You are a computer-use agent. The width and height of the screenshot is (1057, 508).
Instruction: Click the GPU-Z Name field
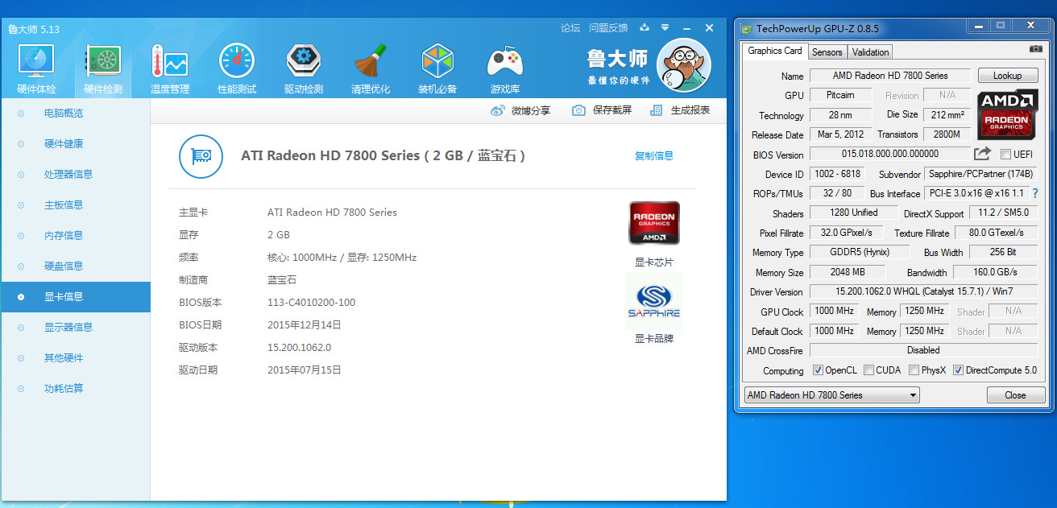coord(890,76)
